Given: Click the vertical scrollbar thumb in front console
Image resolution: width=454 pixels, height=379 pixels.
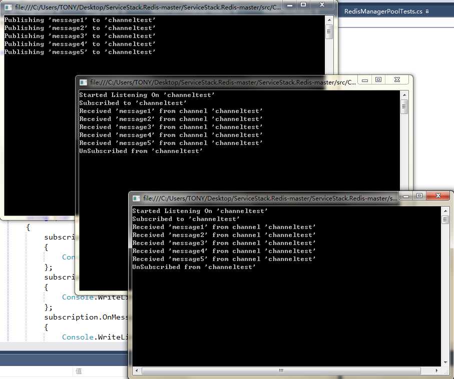Looking at the screenshot, I should [445, 220].
